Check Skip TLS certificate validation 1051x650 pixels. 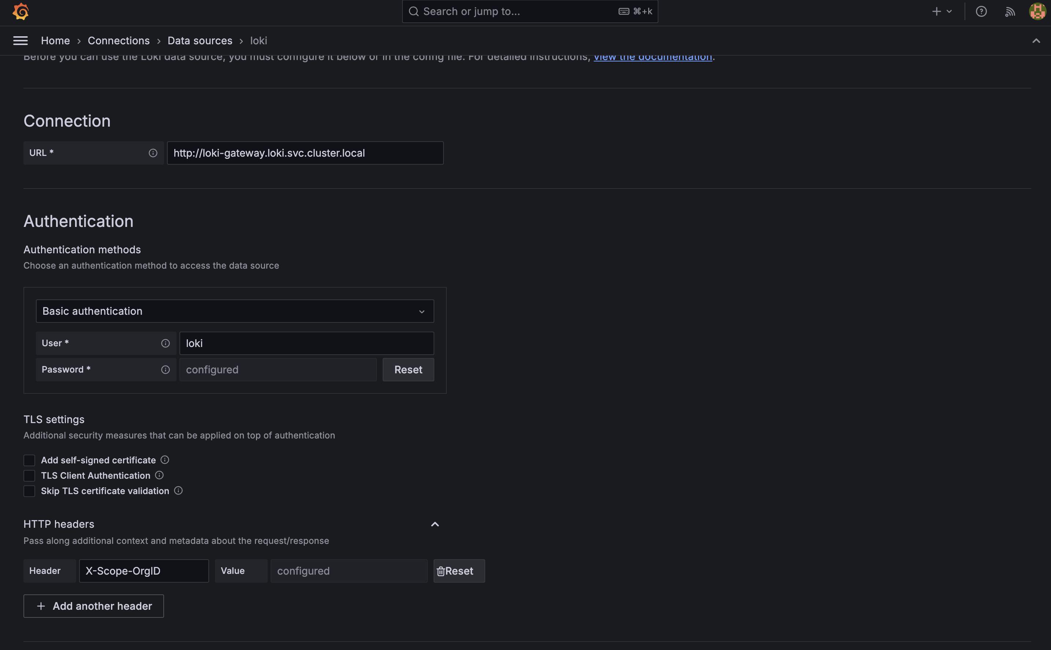point(29,491)
